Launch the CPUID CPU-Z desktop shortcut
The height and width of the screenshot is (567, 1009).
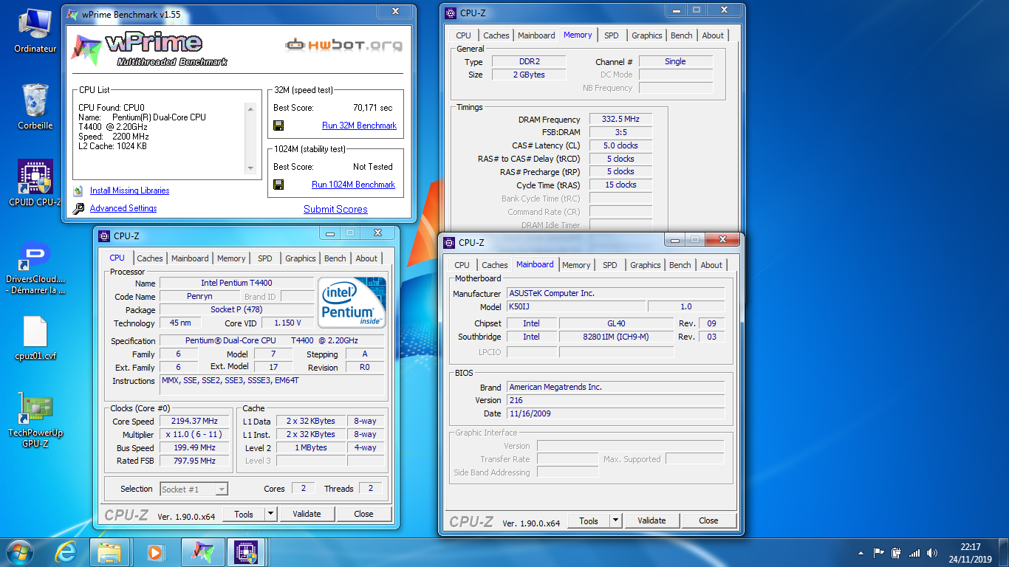pyautogui.click(x=35, y=182)
